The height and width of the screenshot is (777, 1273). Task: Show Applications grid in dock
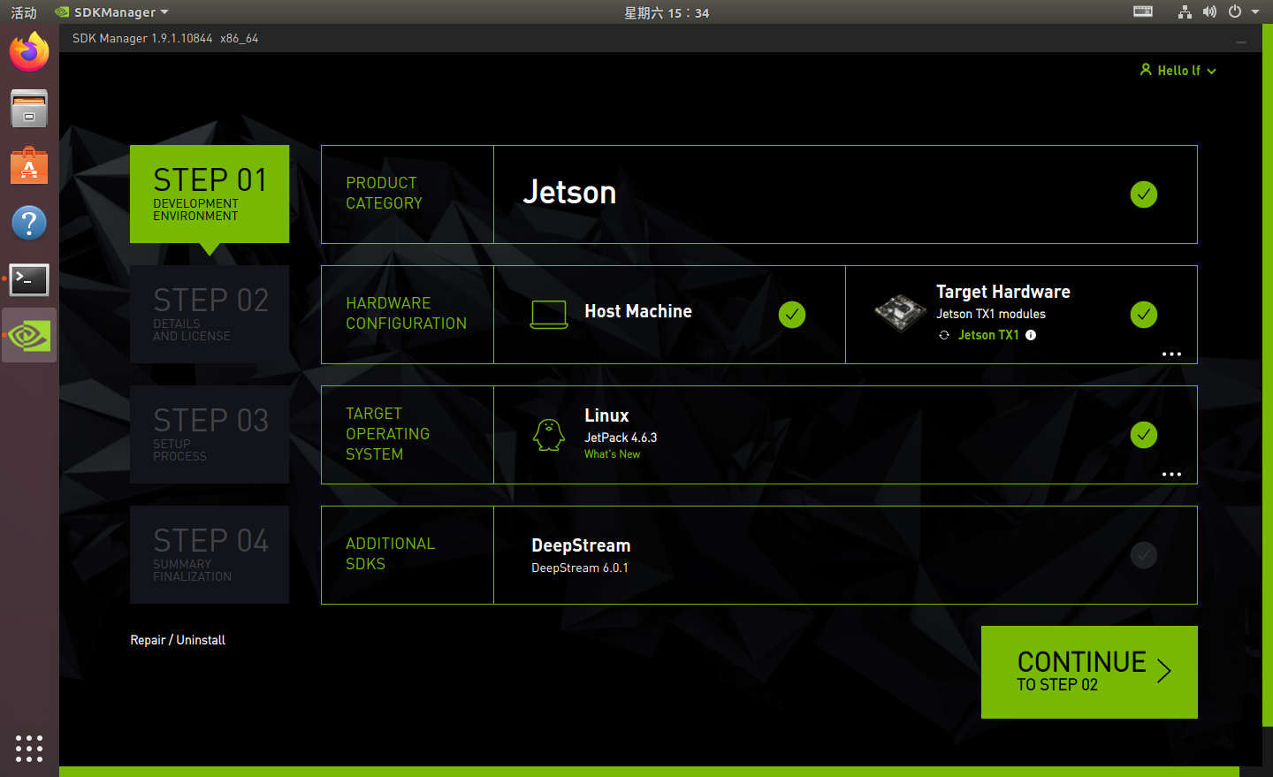pyautogui.click(x=29, y=748)
